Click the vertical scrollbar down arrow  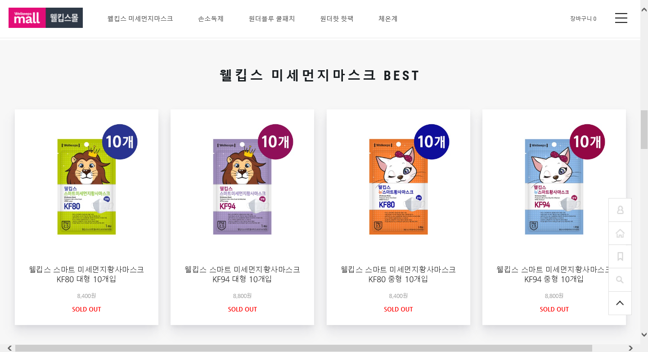tap(644, 334)
